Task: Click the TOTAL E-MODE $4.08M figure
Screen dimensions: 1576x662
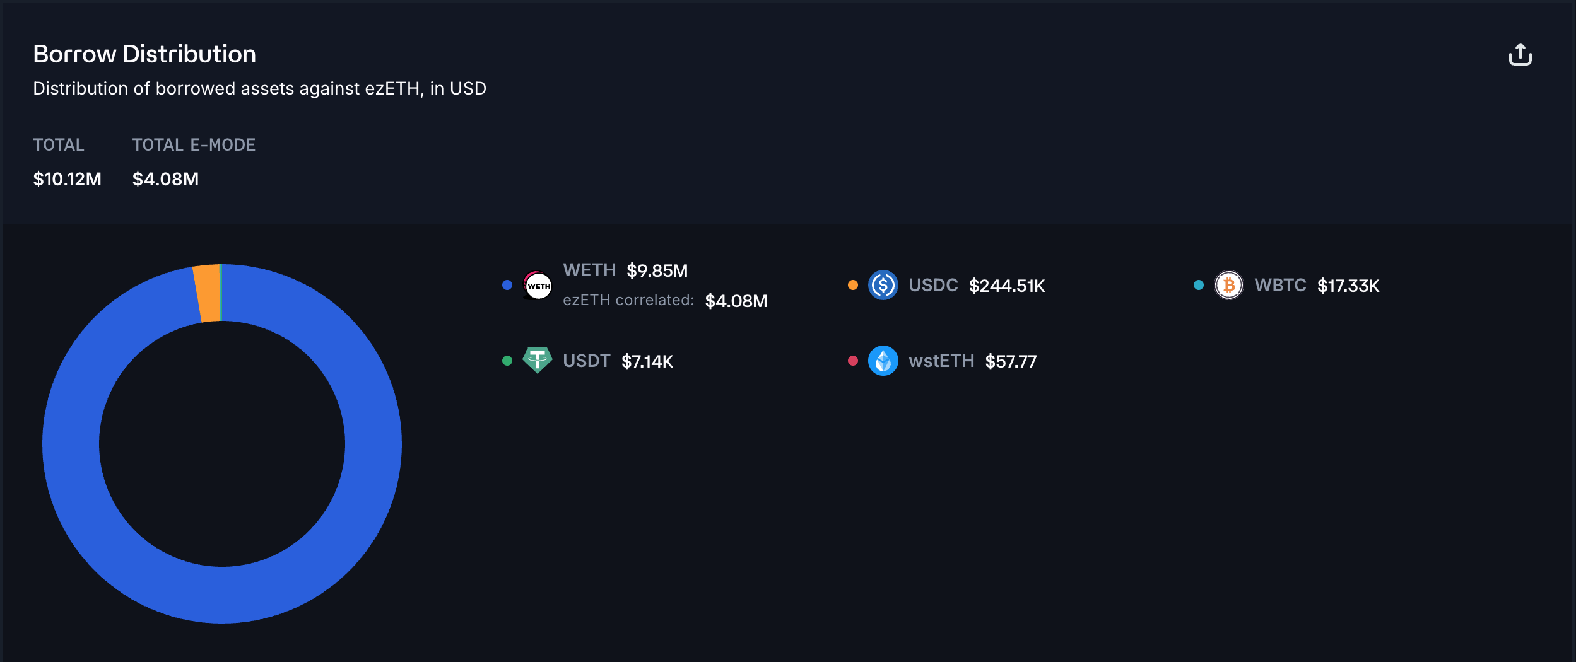Action: pos(165,179)
